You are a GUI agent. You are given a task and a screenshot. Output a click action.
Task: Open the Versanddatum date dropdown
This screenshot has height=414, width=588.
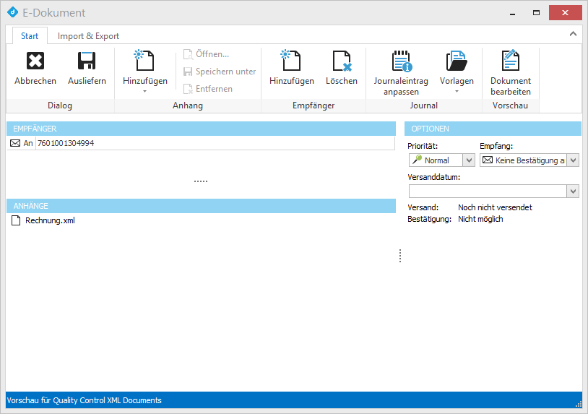point(573,191)
